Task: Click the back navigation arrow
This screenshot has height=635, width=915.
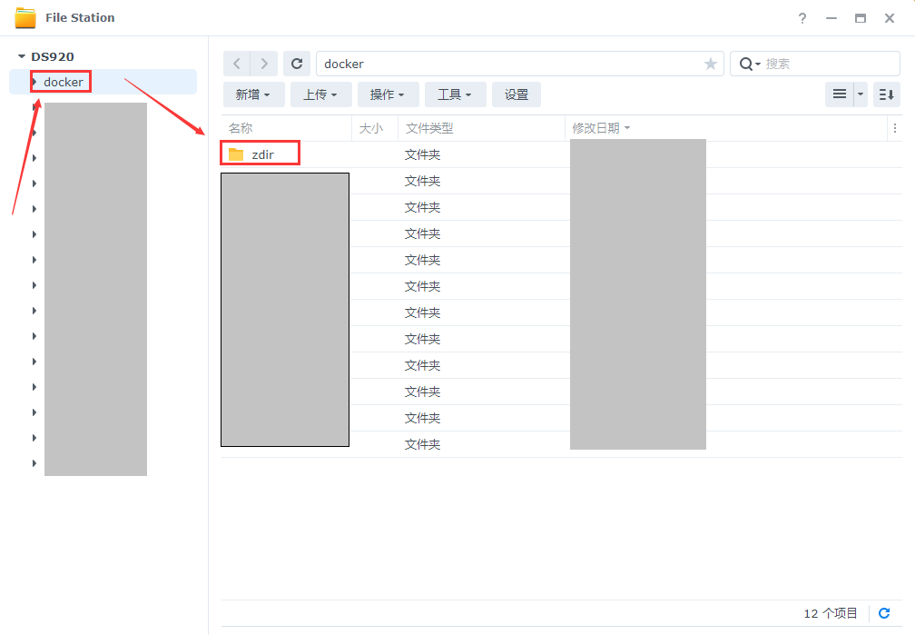Action: coord(237,64)
